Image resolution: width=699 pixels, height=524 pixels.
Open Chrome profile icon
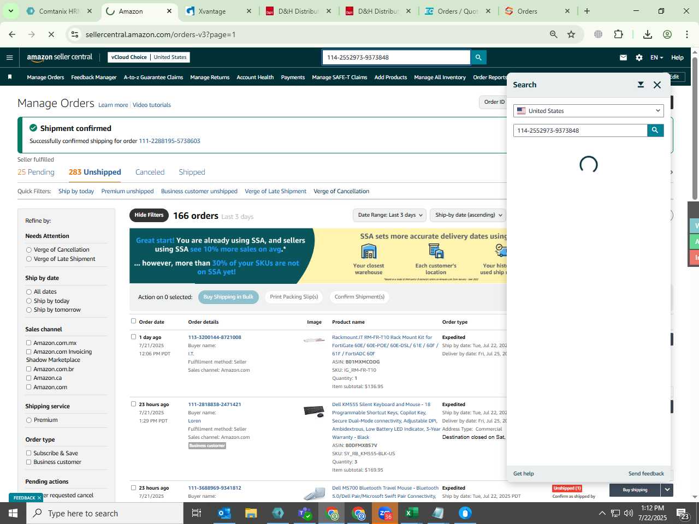click(667, 34)
